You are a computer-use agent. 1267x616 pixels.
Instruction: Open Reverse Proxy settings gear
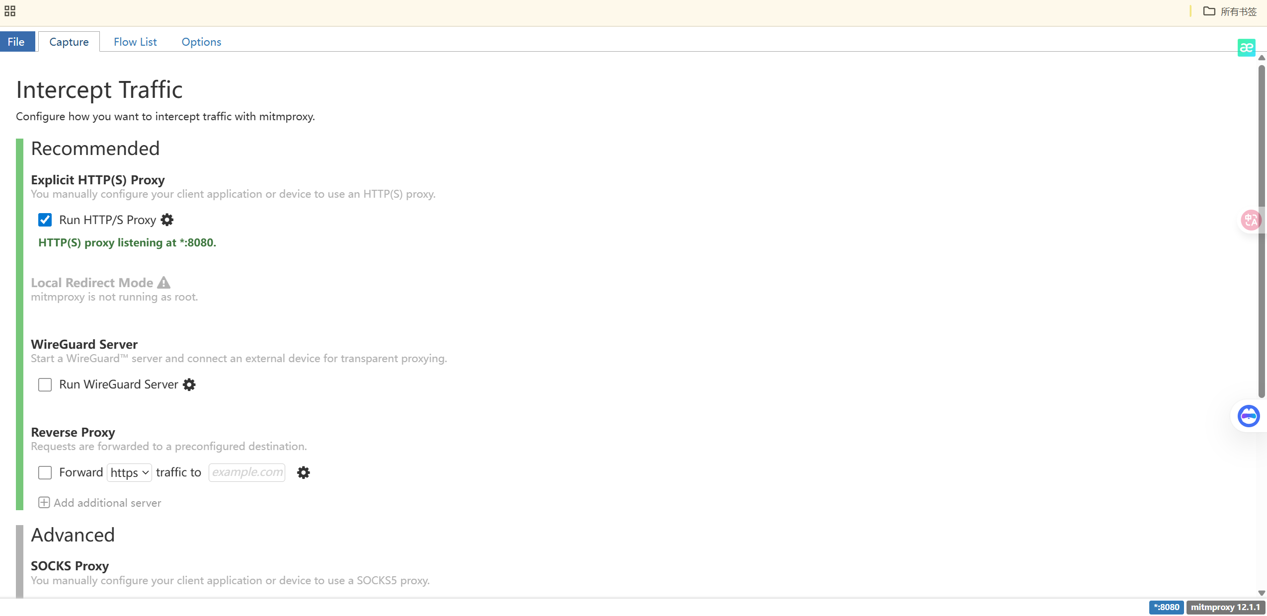[x=303, y=472]
